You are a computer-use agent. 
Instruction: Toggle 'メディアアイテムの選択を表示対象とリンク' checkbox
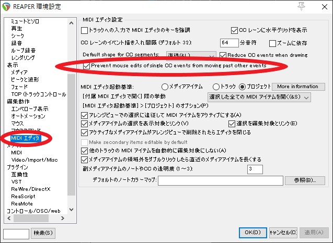(84, 124)
